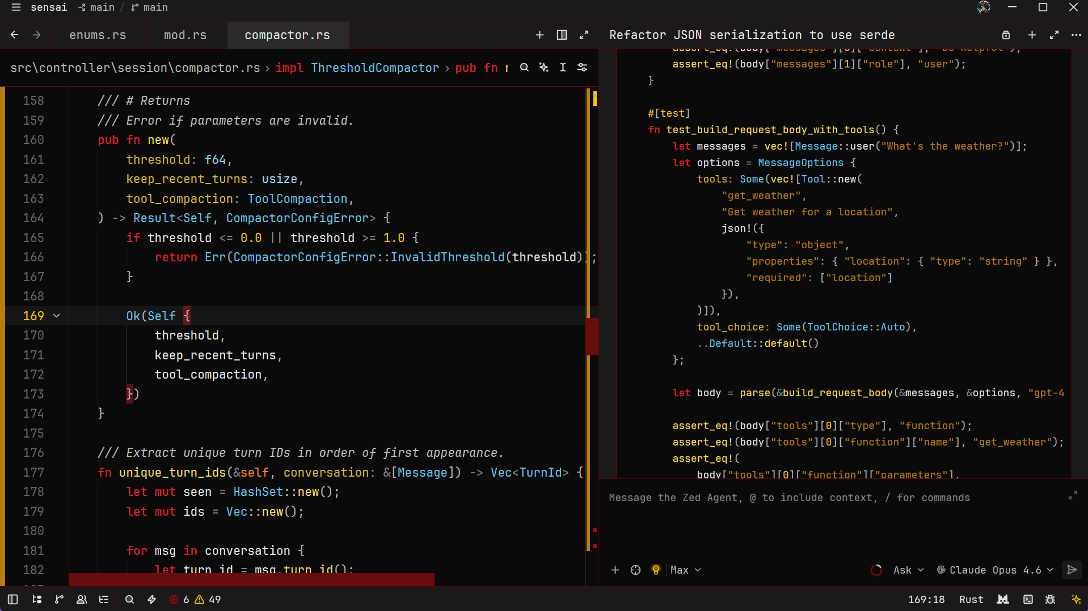
Task: Click cursor position 169:18 to go to line
Action: (926, 600)
